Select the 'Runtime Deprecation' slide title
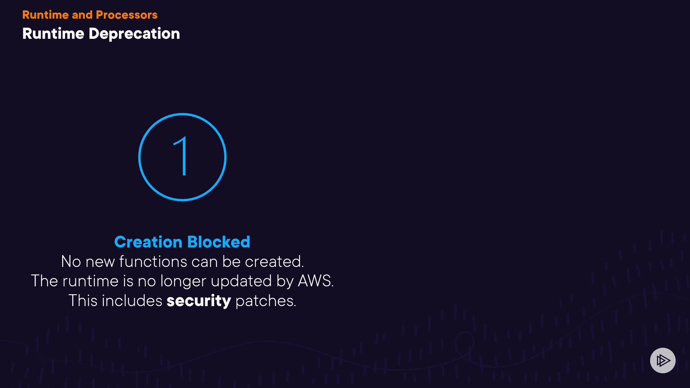Image resolution: width=690 pixels, height=388 pixels. click(101, 34)
